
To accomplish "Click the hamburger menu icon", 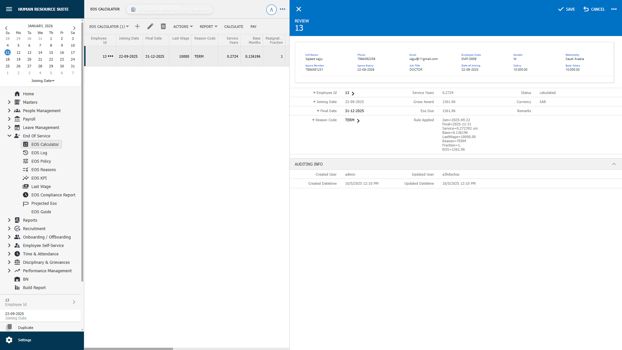I will pyautogui.click(x=9, y=9).
